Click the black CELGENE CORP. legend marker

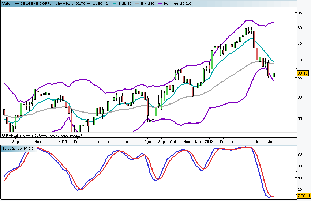point(17,3)
